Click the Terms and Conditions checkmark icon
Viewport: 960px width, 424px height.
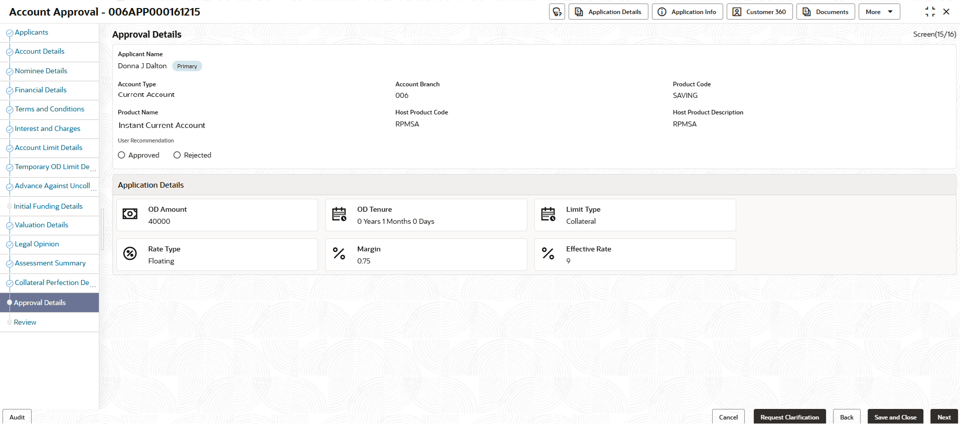tap(10, 110)
